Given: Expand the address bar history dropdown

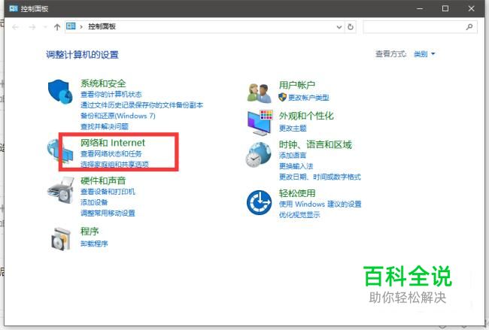Looking at the screenshot, I should (x=339, y=27).
